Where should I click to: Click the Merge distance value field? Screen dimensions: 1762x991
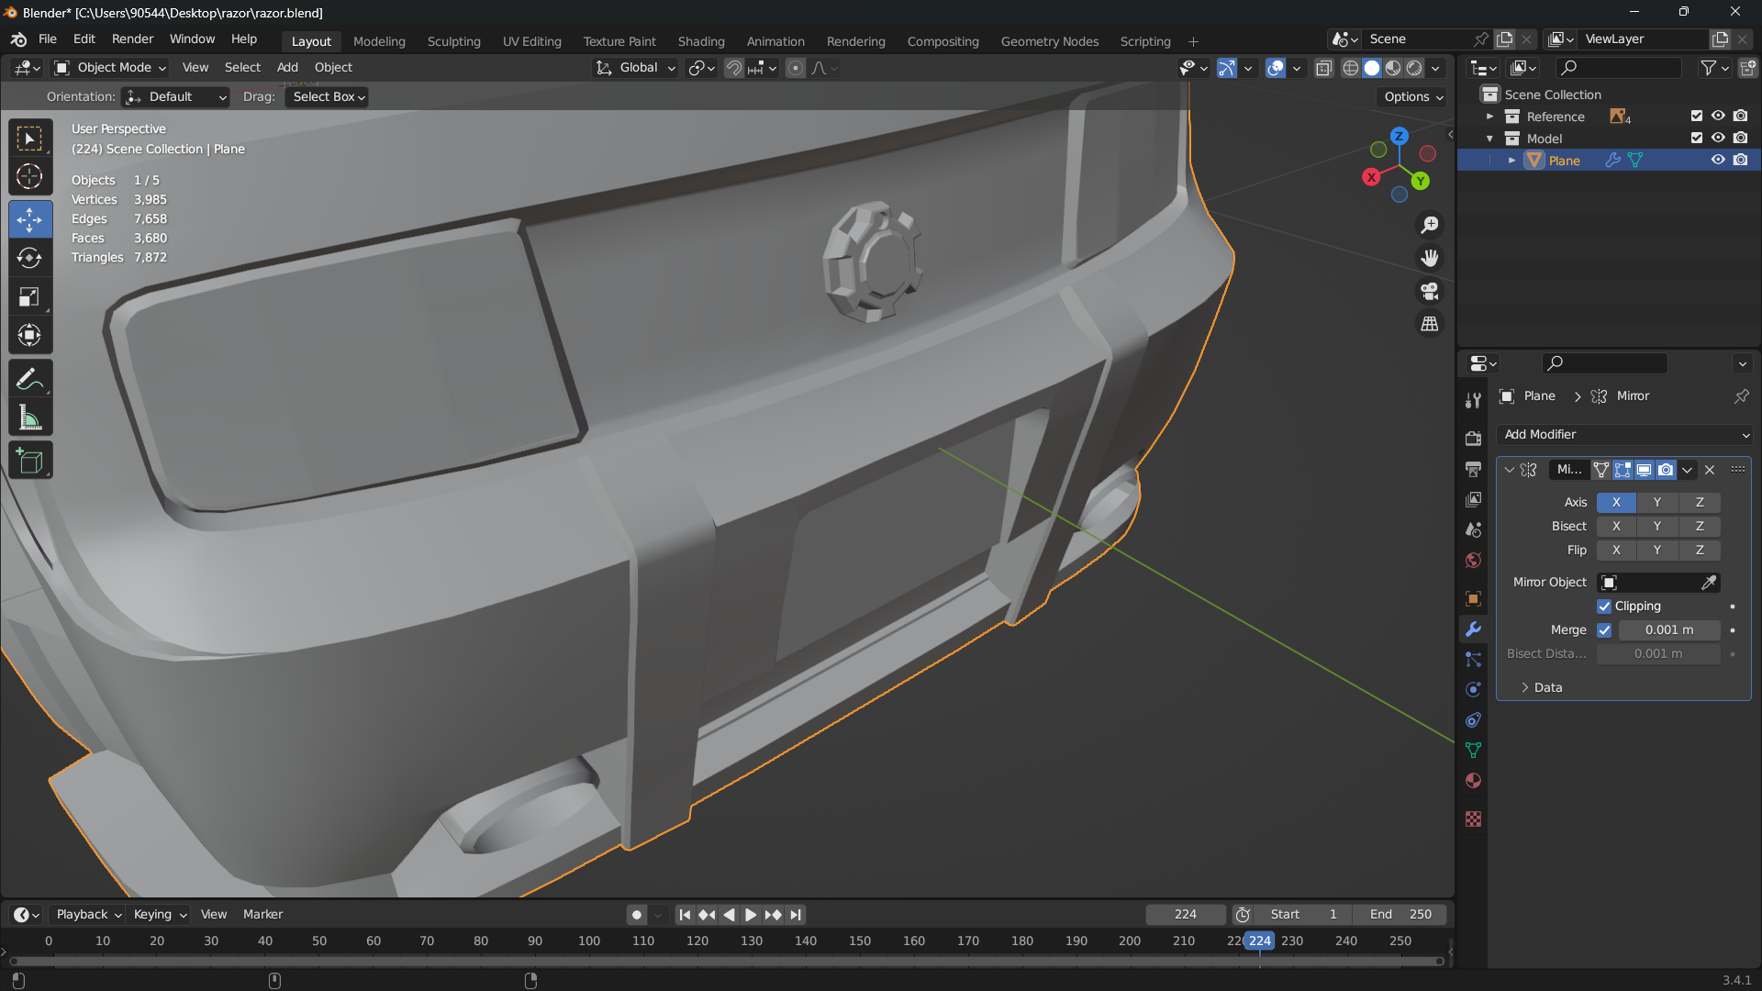pyautogui.click(x=1668, y=630)
